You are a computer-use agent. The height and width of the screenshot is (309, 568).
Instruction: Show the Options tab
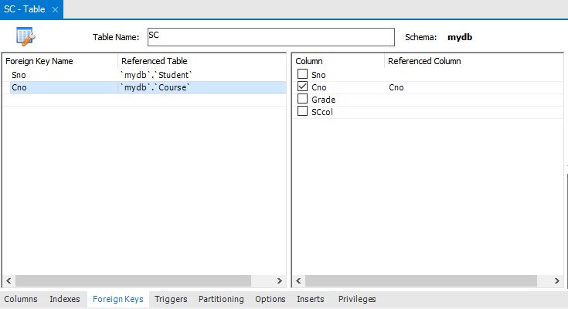coord(270,299)
